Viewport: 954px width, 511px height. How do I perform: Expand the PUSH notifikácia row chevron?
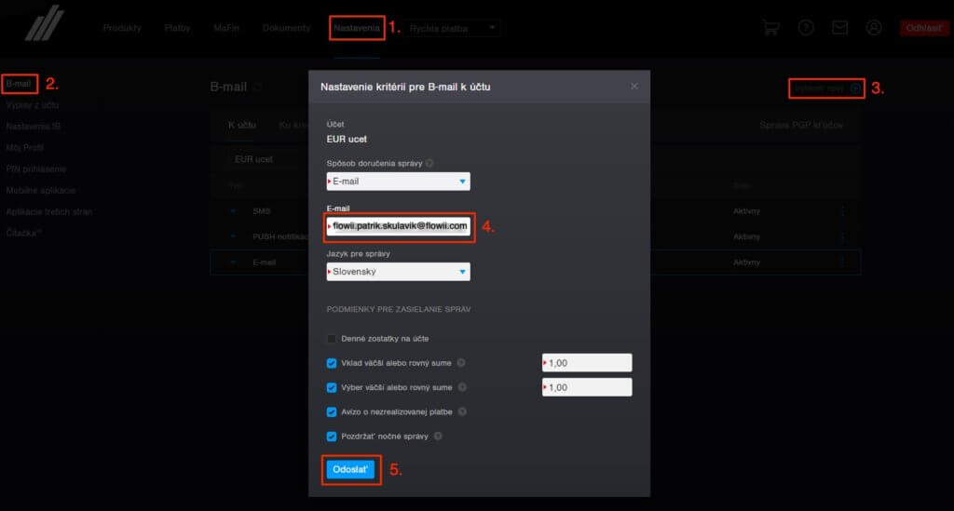233,236
